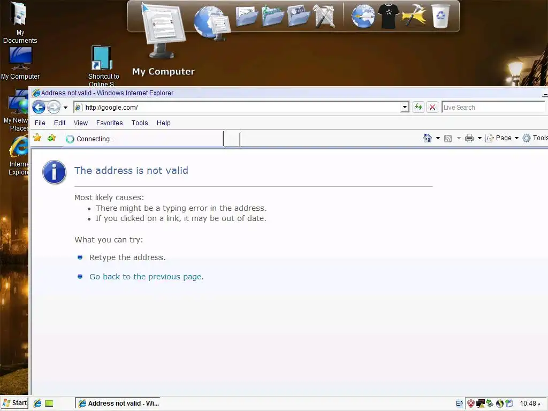Open the View menu

81,123
